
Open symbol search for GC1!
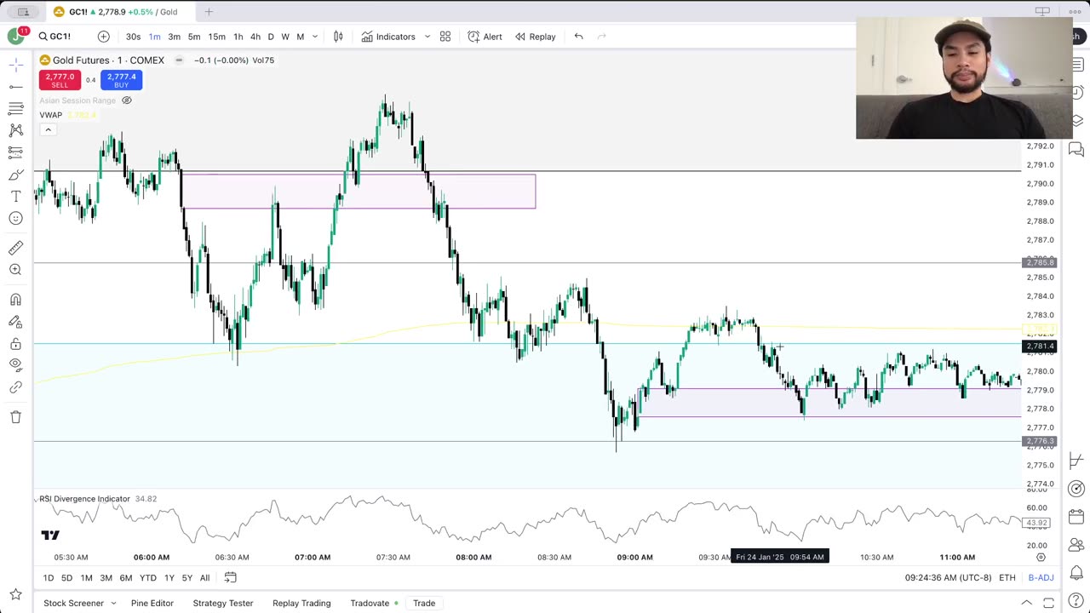(x=54, y=37)
